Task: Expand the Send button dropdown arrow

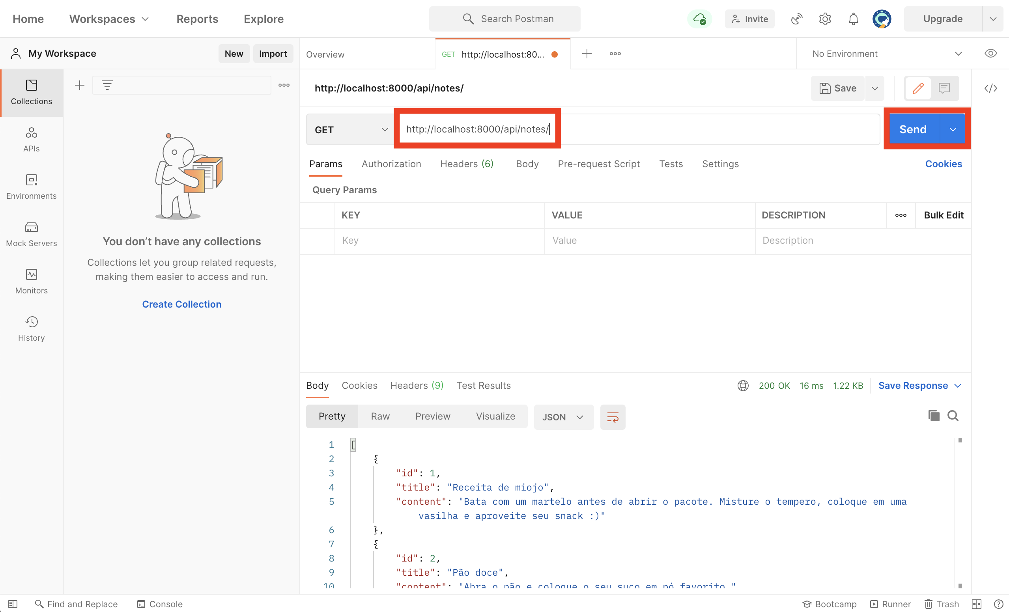Action: (953, 129)
